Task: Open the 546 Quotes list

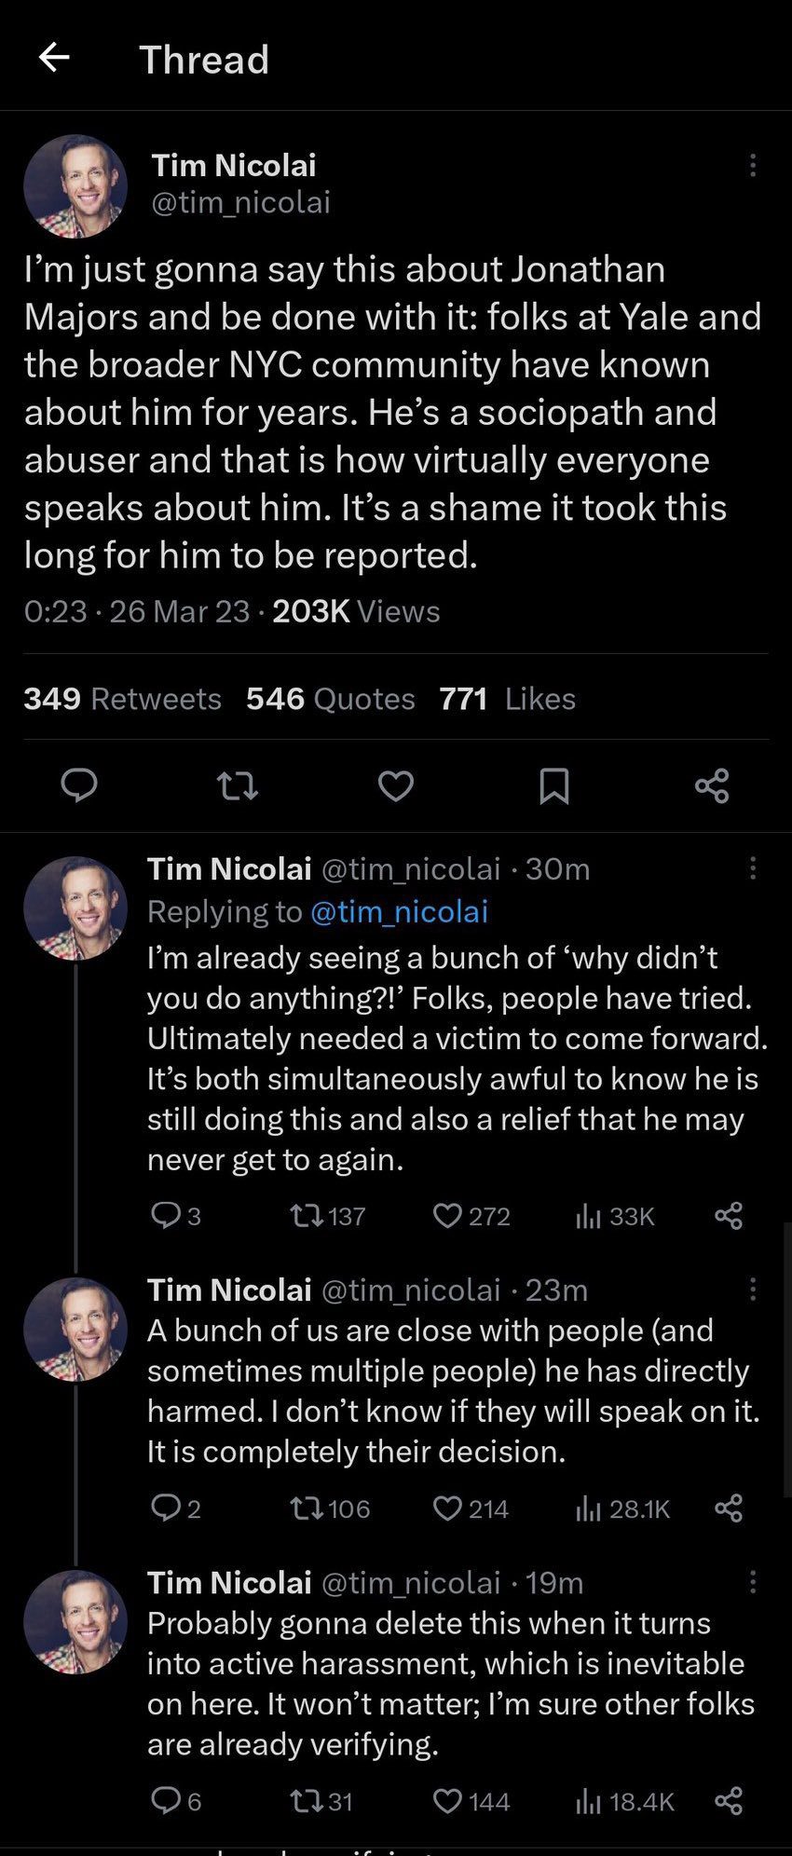Action: (331, 698)
